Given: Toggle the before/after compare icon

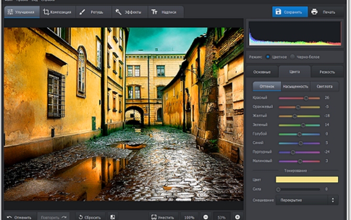Looking at the screenshot, I should pyautogui.click(x=112, y=216).
